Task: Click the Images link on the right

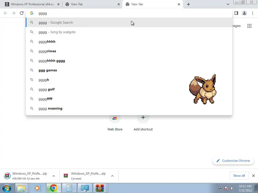Action: [x=236, y=26]
